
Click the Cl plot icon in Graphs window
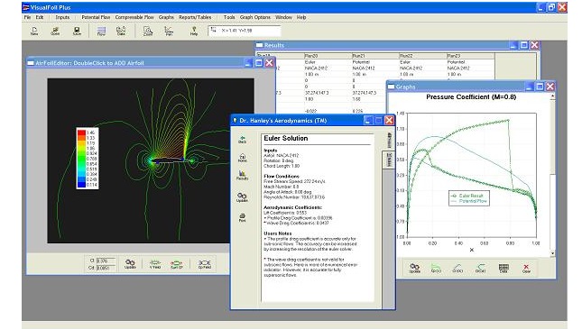click(457, 269)
